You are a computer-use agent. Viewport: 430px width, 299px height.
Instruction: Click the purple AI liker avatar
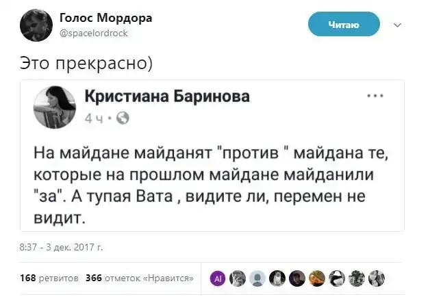coord(218,278)
